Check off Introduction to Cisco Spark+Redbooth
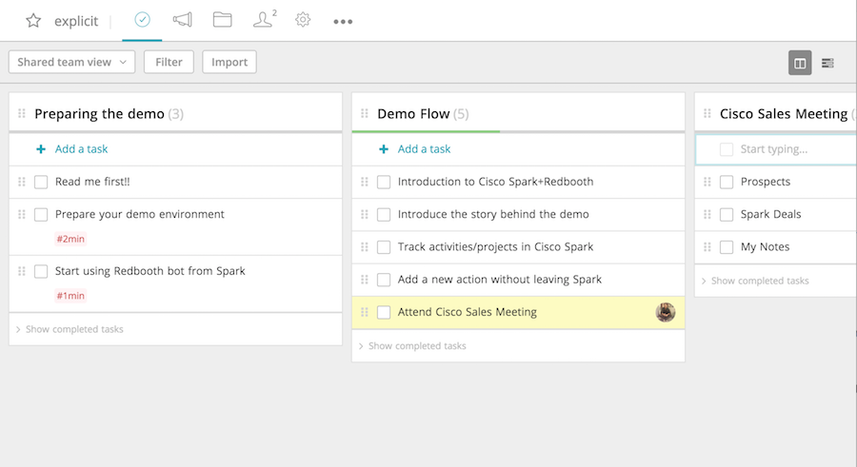The image size is (857, 467). [x=384, y=182]
